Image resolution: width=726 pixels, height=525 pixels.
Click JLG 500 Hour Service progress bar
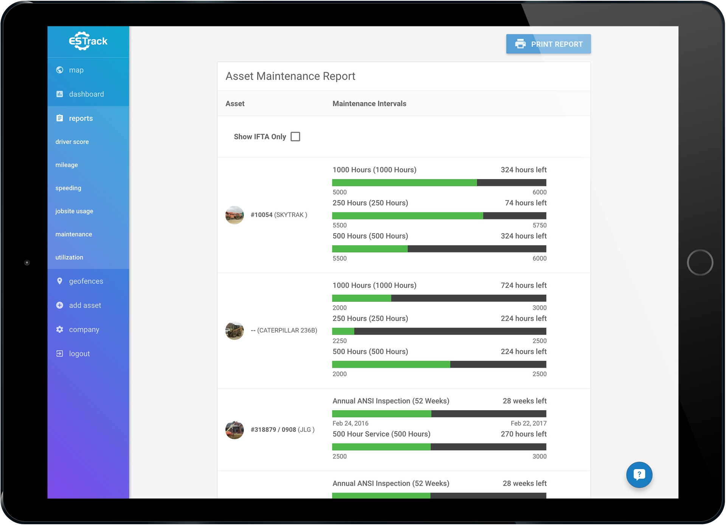[x=439, y=447]
